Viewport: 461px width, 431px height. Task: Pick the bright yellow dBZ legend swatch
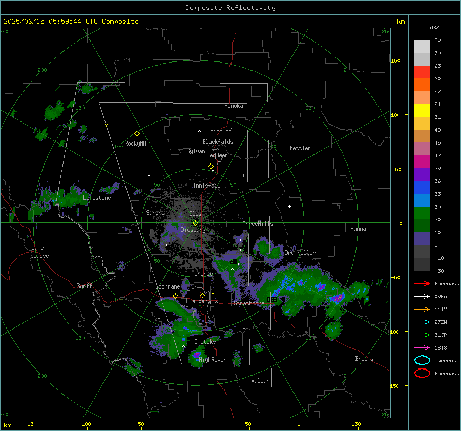(422, 110)
